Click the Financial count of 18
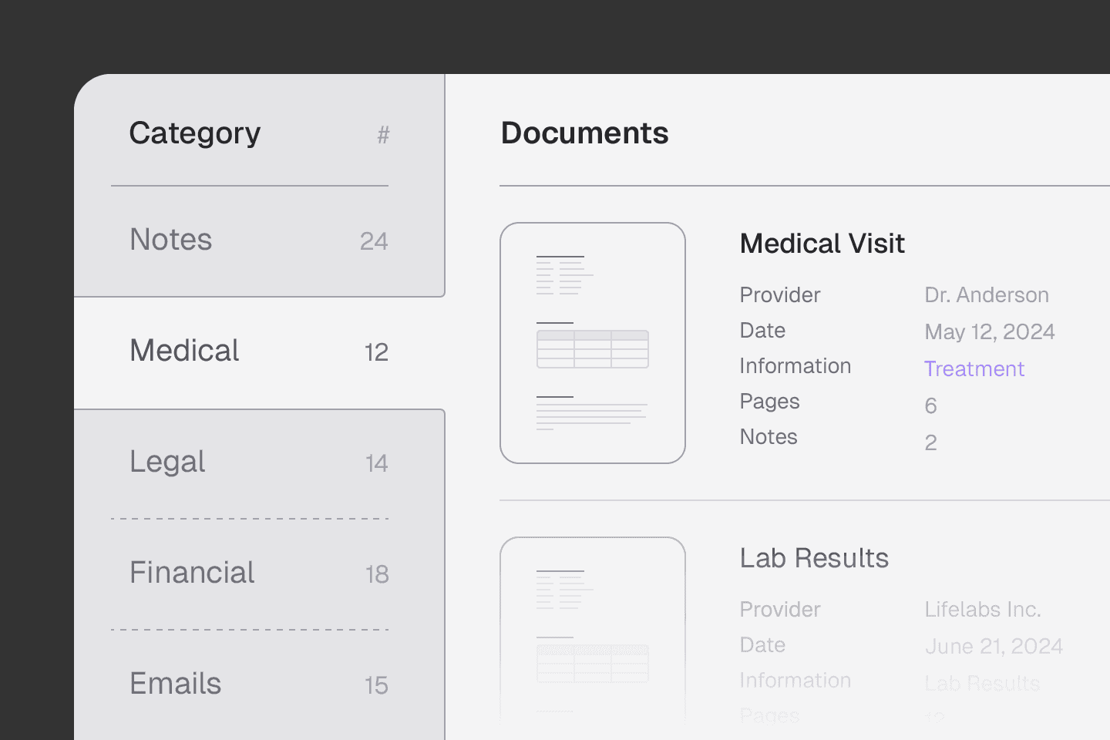1110x740 pixels. pos(377,574)
